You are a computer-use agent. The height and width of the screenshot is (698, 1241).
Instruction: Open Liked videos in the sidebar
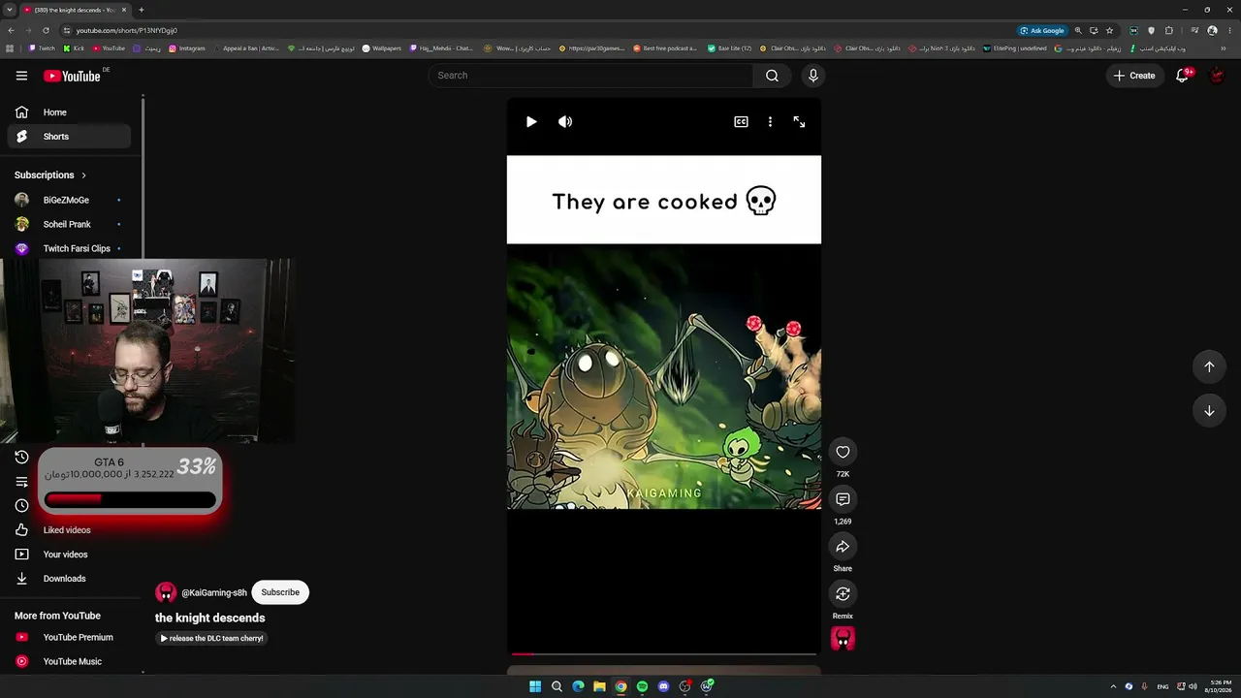click(x=69, y=530)
